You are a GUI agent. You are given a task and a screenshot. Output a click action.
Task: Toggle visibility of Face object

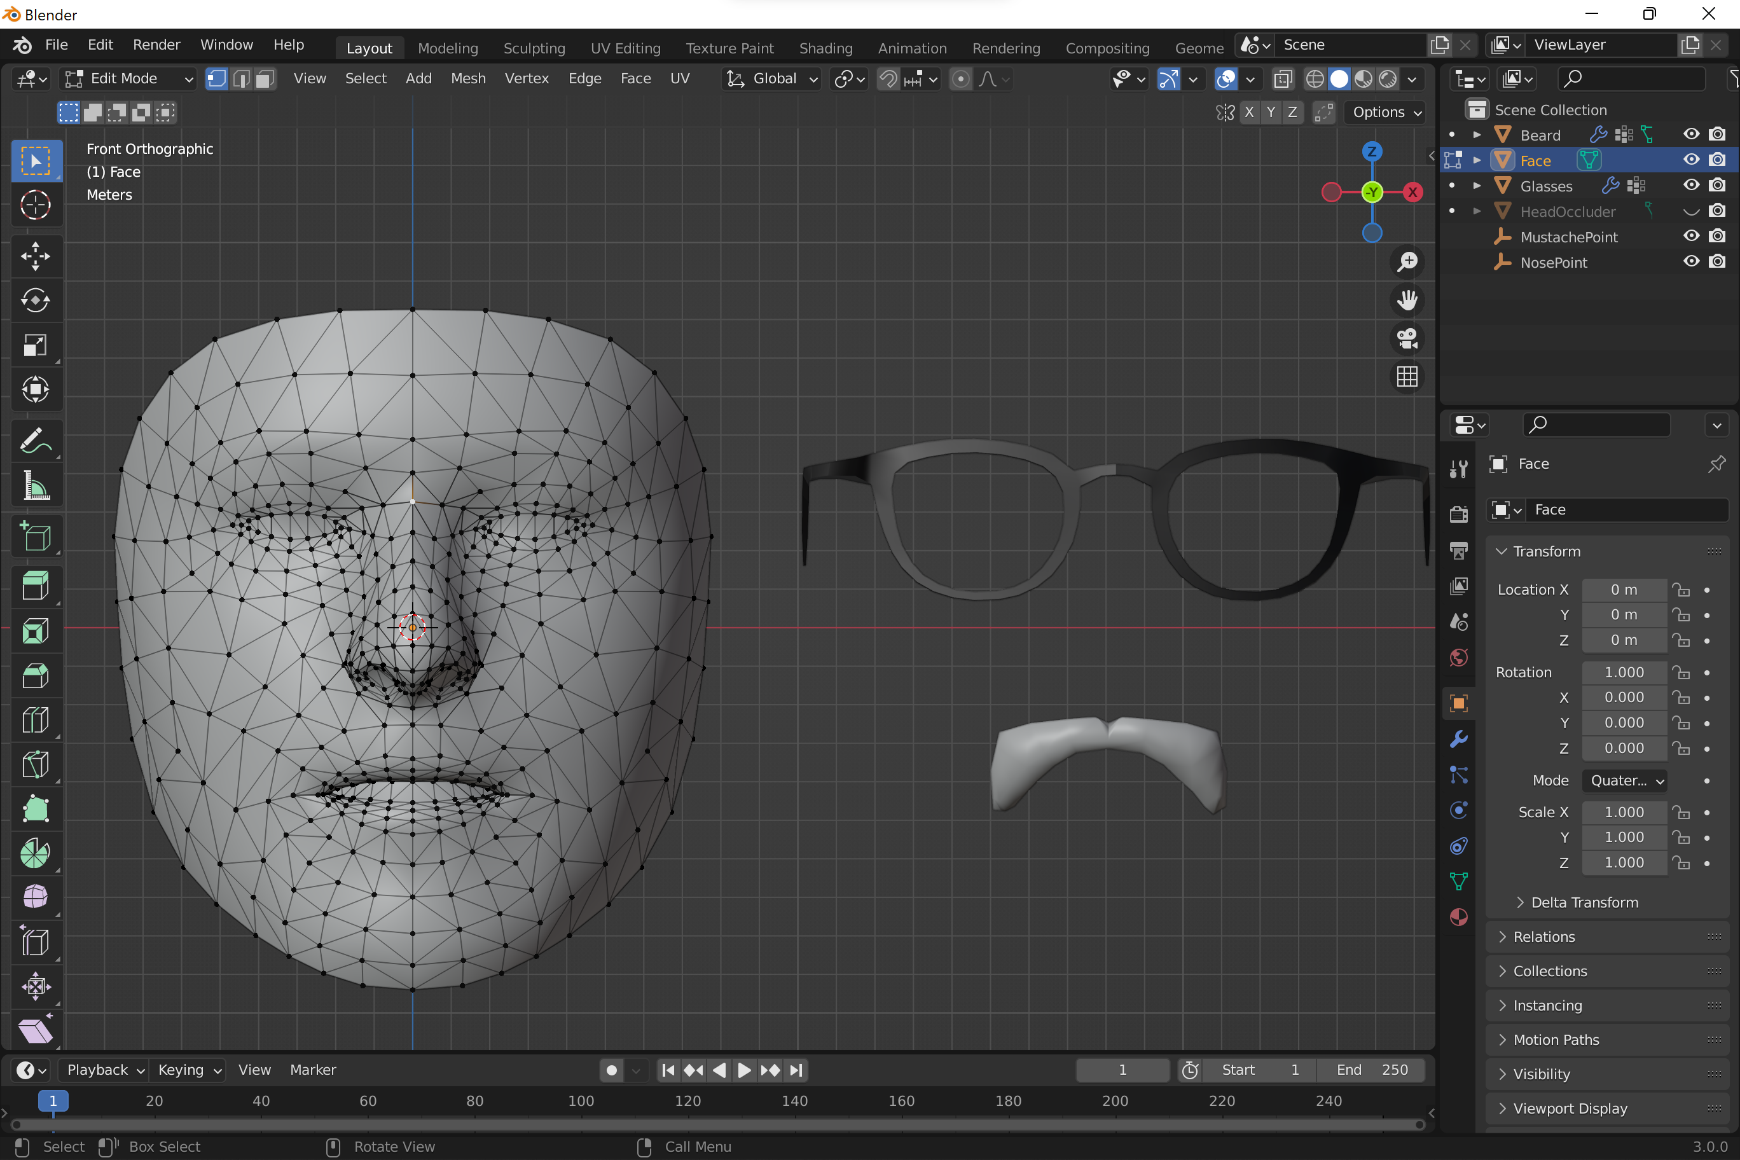1692,159
